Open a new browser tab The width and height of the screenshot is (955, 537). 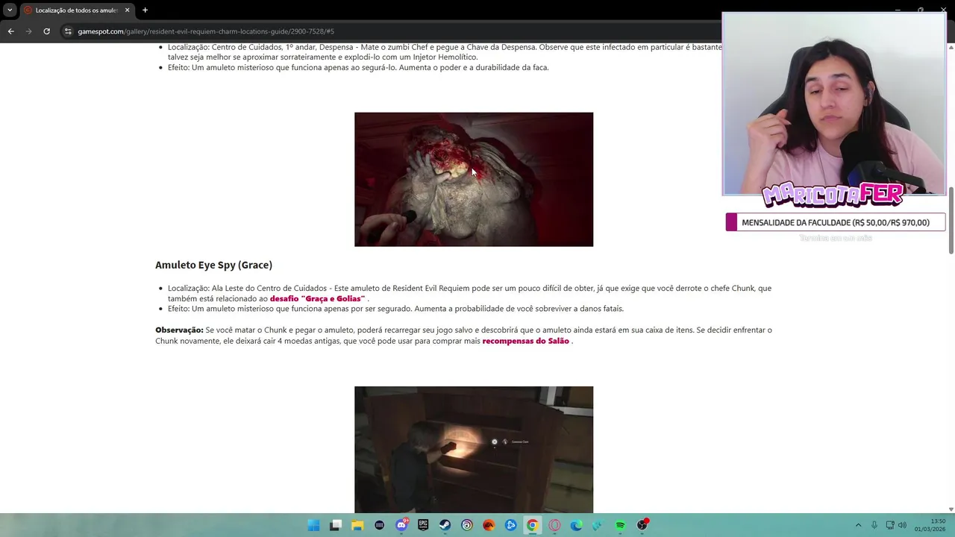click(x=145, y=10)
